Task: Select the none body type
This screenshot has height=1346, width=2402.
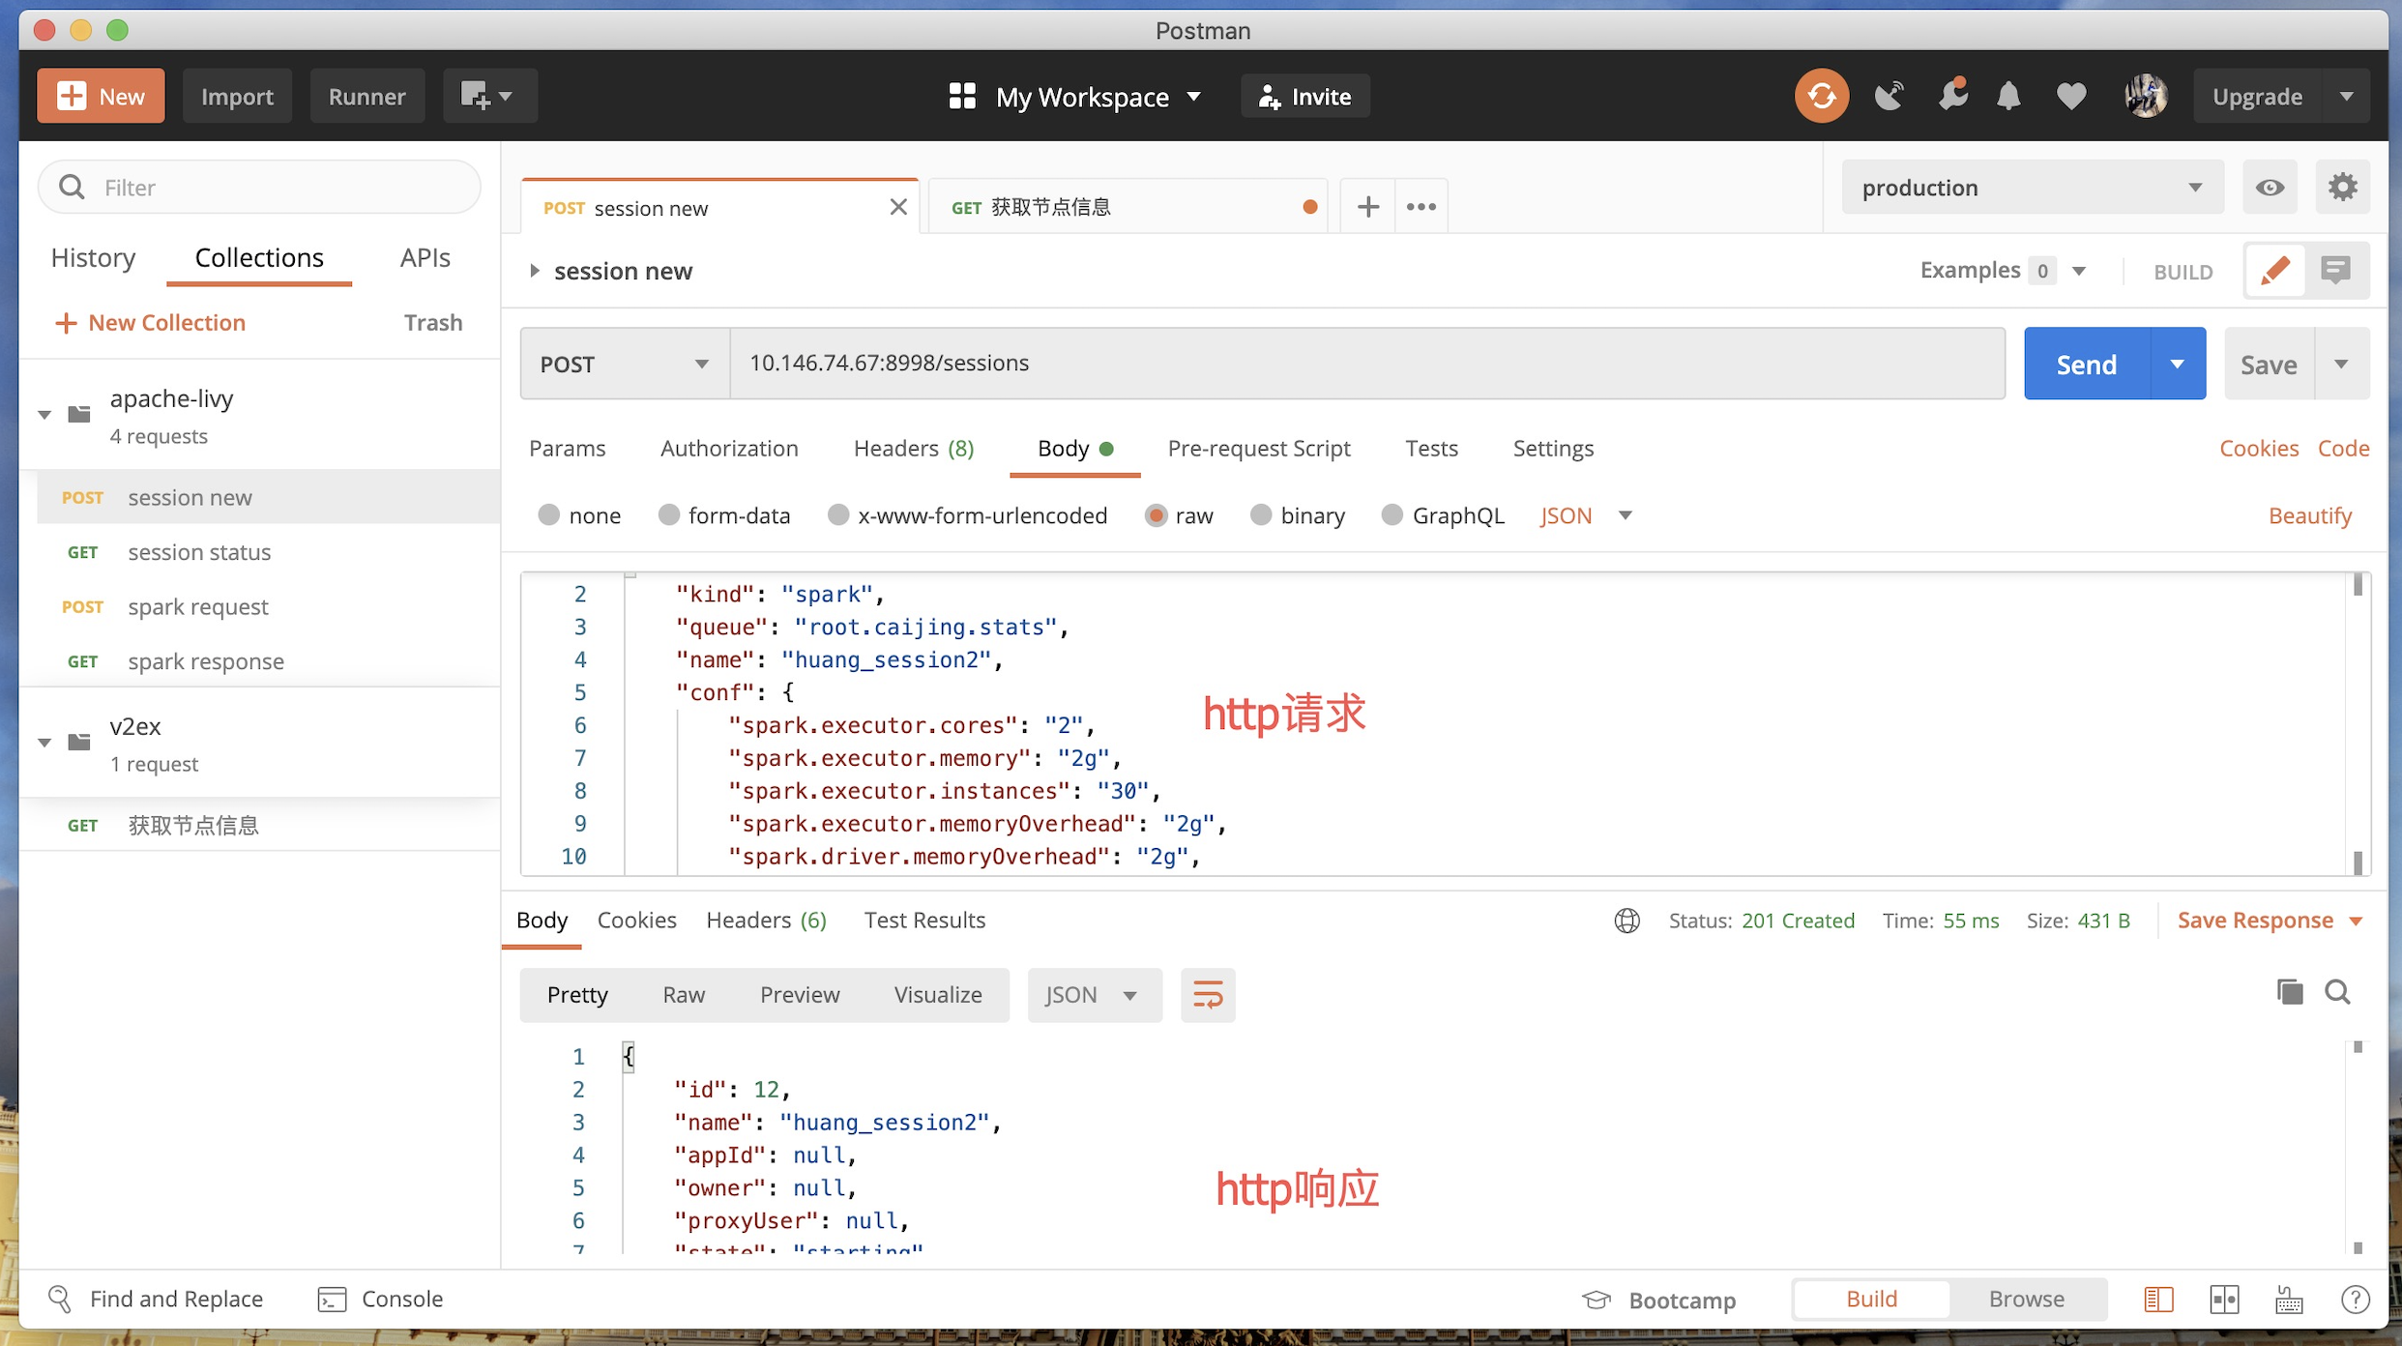Action: pyautogui.click(x=548, y=515)
